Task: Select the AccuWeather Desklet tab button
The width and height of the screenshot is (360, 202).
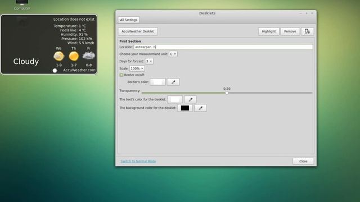Action: click(x=138, y=31)
